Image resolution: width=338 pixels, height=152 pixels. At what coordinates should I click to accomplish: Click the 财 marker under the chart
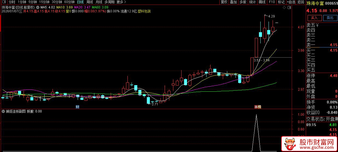77,107
